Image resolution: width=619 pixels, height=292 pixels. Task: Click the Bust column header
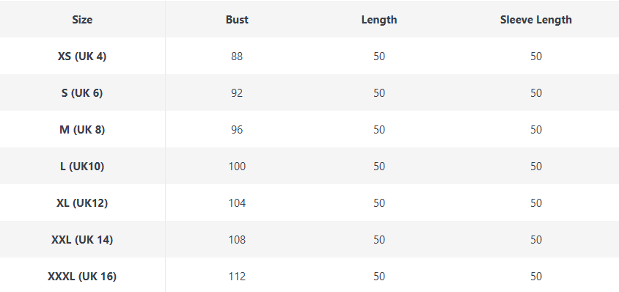(237, 20)
